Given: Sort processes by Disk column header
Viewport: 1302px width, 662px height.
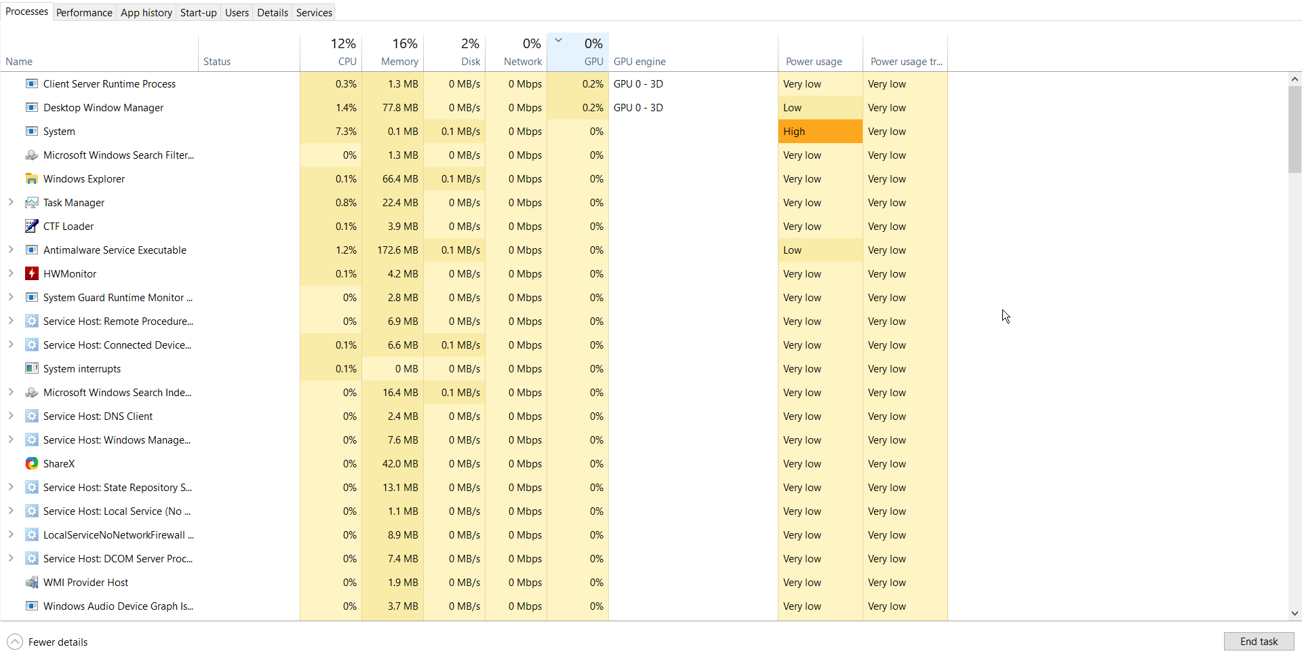Looking at the screenshot, I should tap(454, 52).
